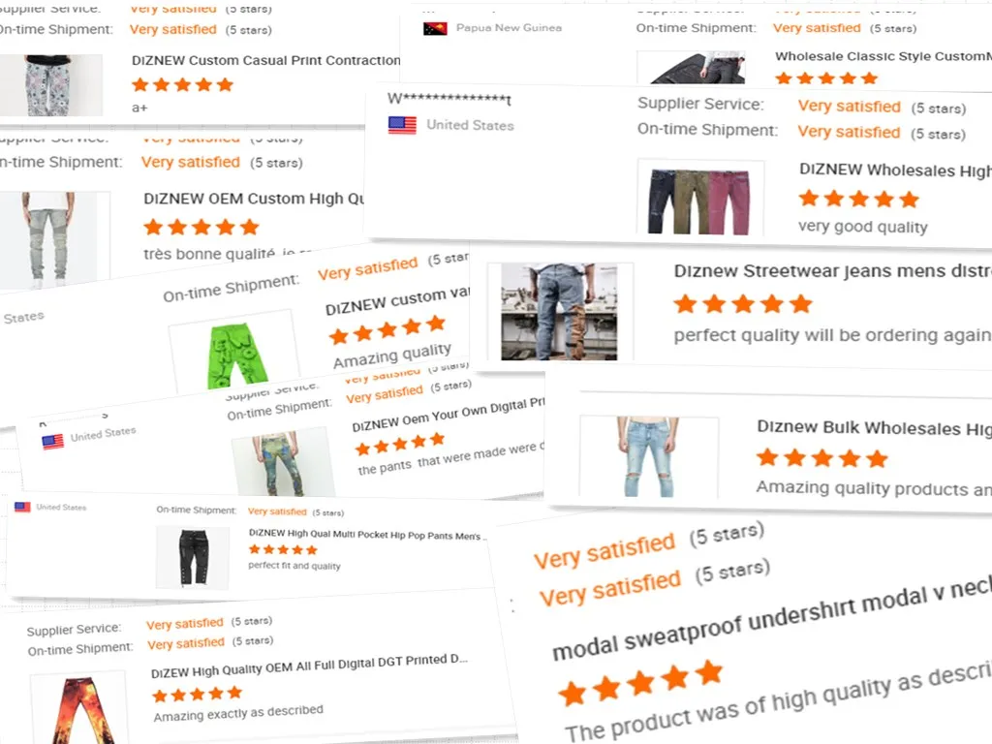Click star rating under DIZNEW Custom Casual Print
Image resolution: width=992 pixels, height=744 pixels.
click(x=182, y=85)
